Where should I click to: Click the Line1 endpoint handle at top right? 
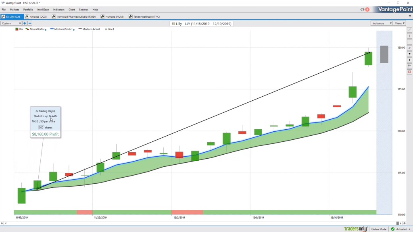tap(369, 53)
